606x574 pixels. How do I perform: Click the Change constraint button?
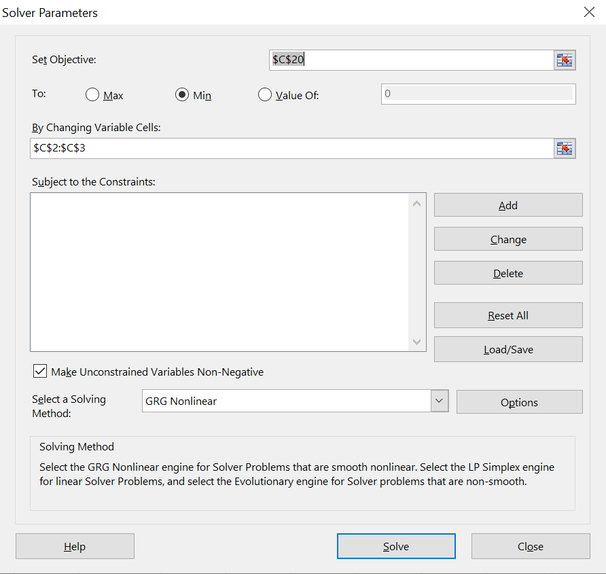click(508, 239)
